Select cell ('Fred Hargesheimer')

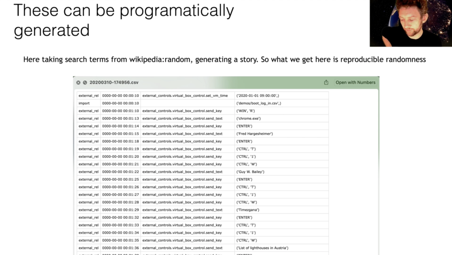pyautogui.click(x=255, y=134)
